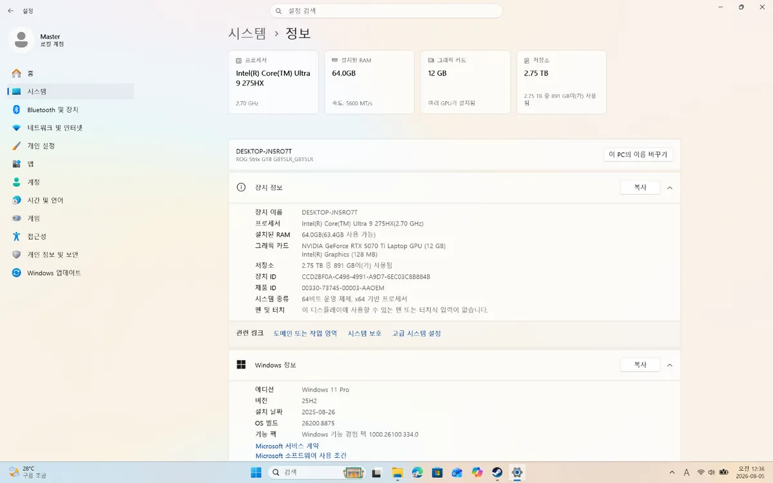Open 홈 in the sidebar

click(x=71, y=73)
